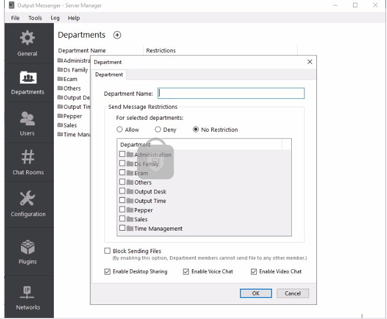
Task: Open the General settings gear icon
Action: [27, 38]
